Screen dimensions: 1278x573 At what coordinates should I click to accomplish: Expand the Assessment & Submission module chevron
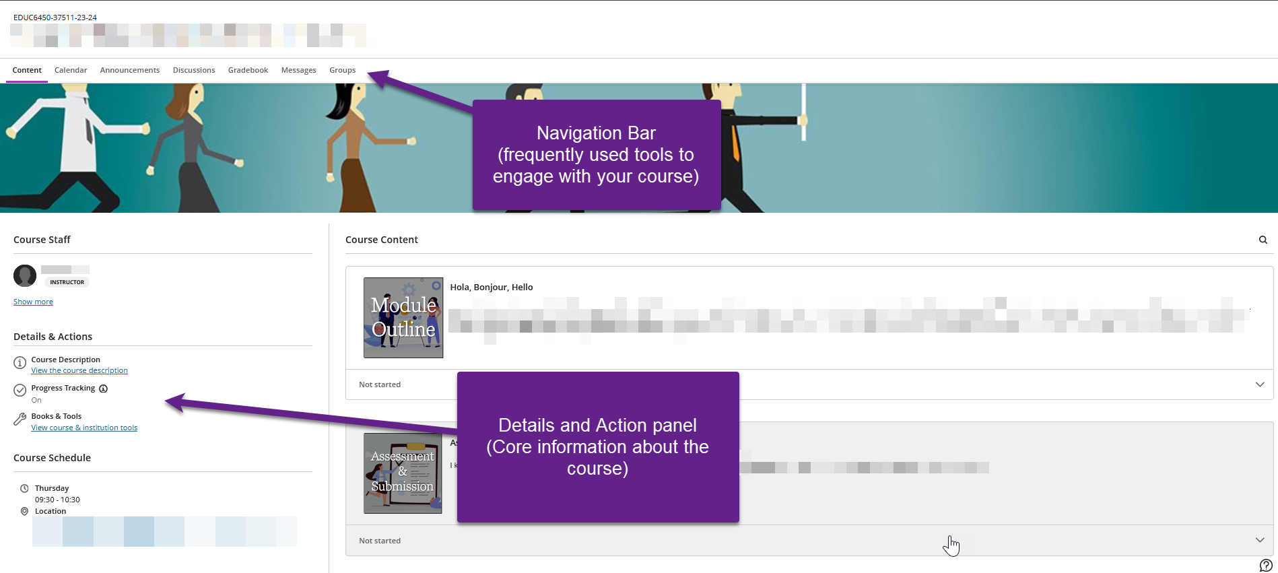(1259, 540)
